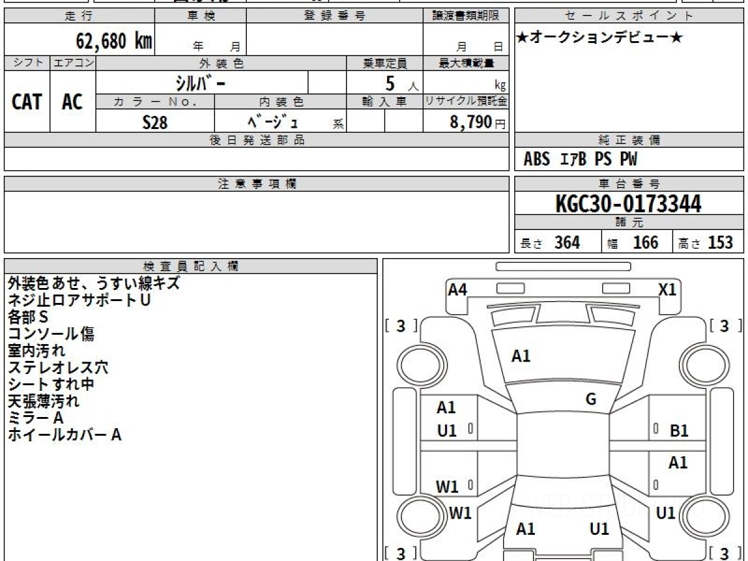Click the 乗車定員 header cell
The image size is (748, 561).
pos(385,63)
